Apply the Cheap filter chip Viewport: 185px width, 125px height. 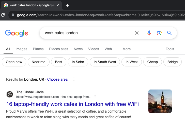tap(152, 62)
